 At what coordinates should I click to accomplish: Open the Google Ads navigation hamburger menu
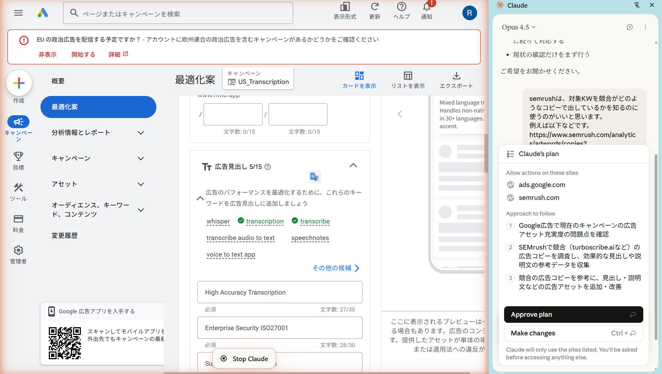[18, 13]
